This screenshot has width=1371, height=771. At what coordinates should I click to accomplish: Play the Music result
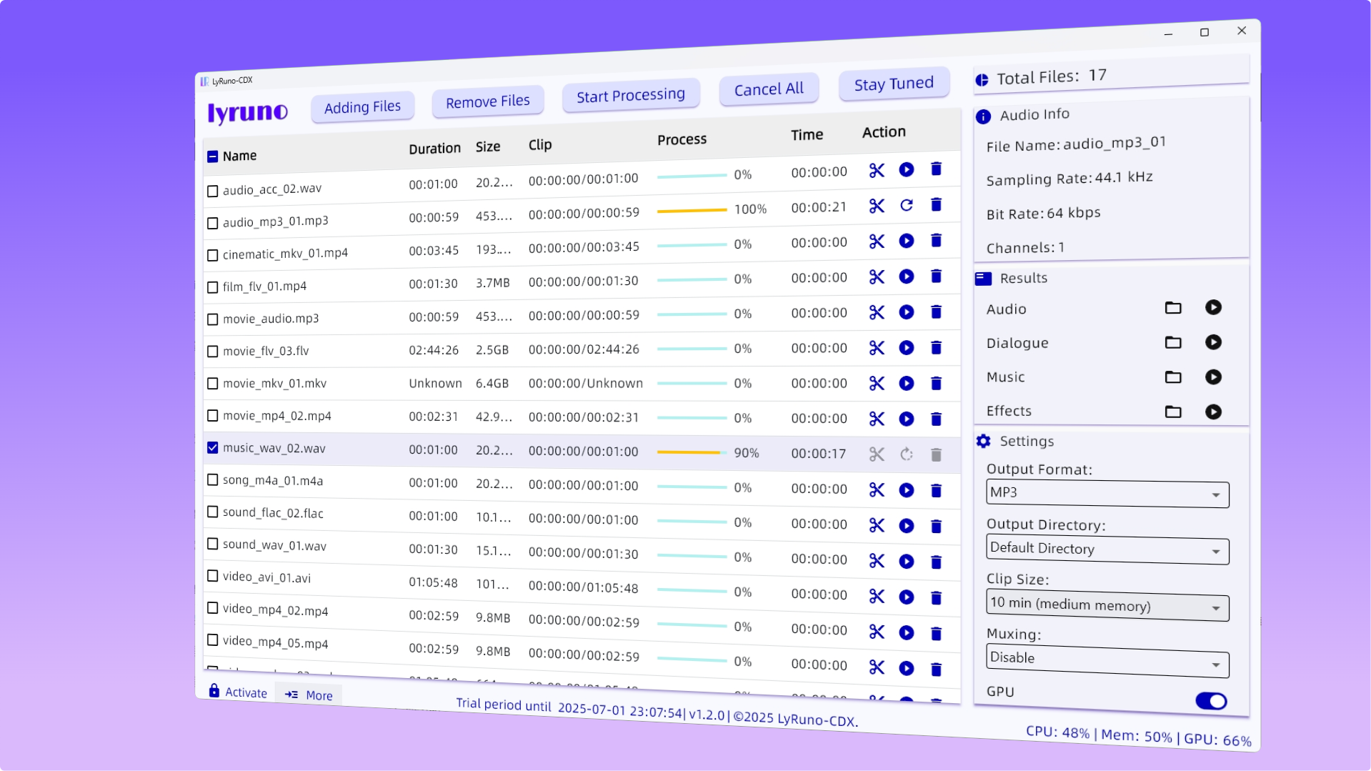tap(1213, 377)
